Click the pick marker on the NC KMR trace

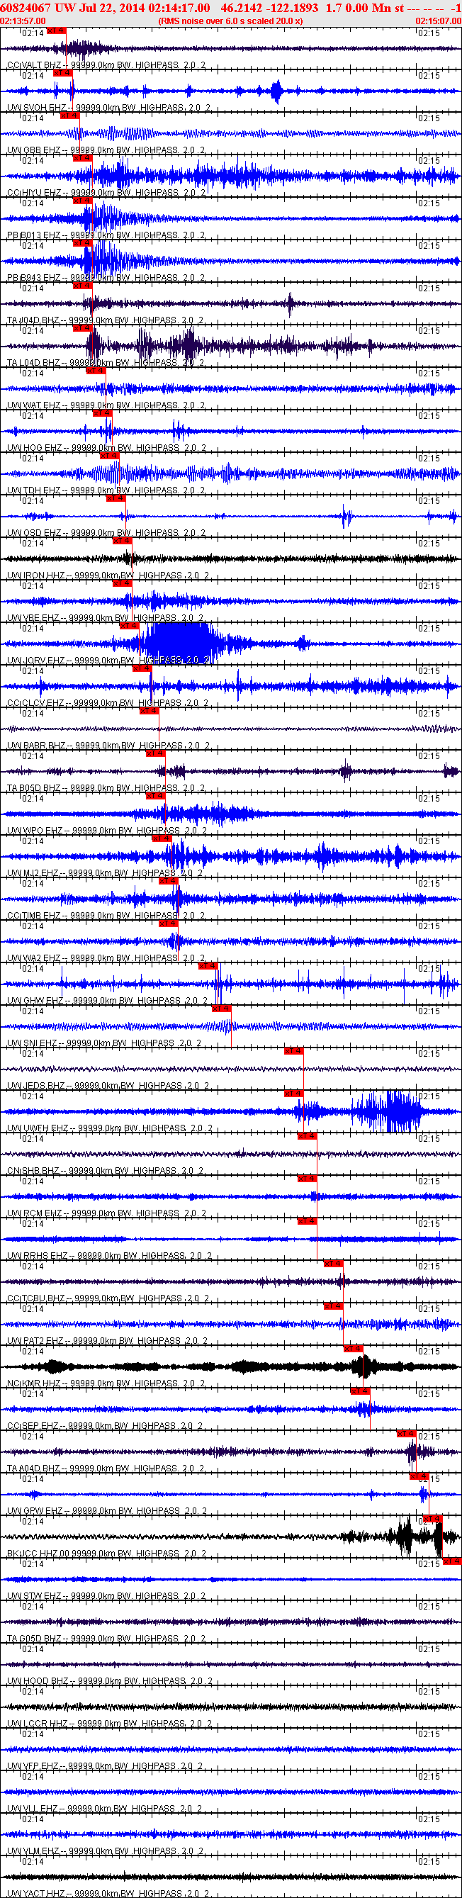(x=353, y=1348)
